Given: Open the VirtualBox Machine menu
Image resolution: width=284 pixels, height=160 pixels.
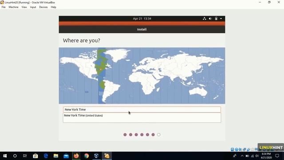Looking at the screenshot, I should coord(13,7).
